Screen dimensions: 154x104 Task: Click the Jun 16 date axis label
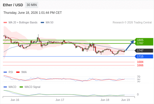(15, 100)
